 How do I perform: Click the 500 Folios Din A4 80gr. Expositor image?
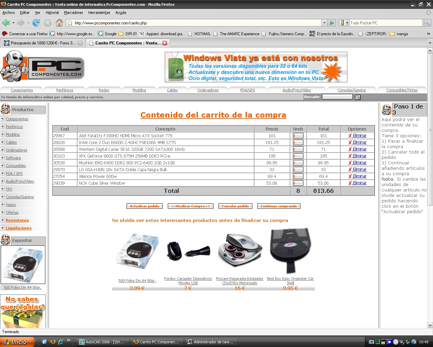(23, 265)
